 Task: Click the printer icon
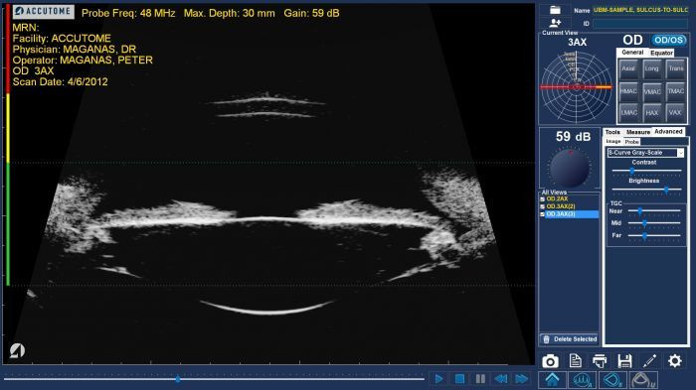point(600,361)
